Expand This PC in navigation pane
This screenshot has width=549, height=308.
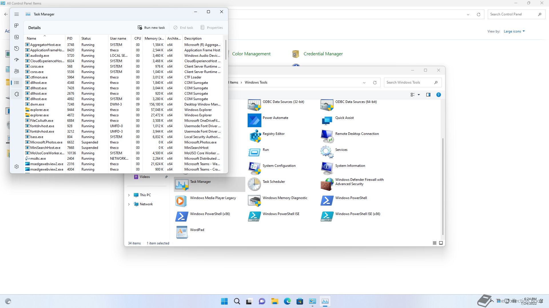pyautogui.click(x=129, y=195)
